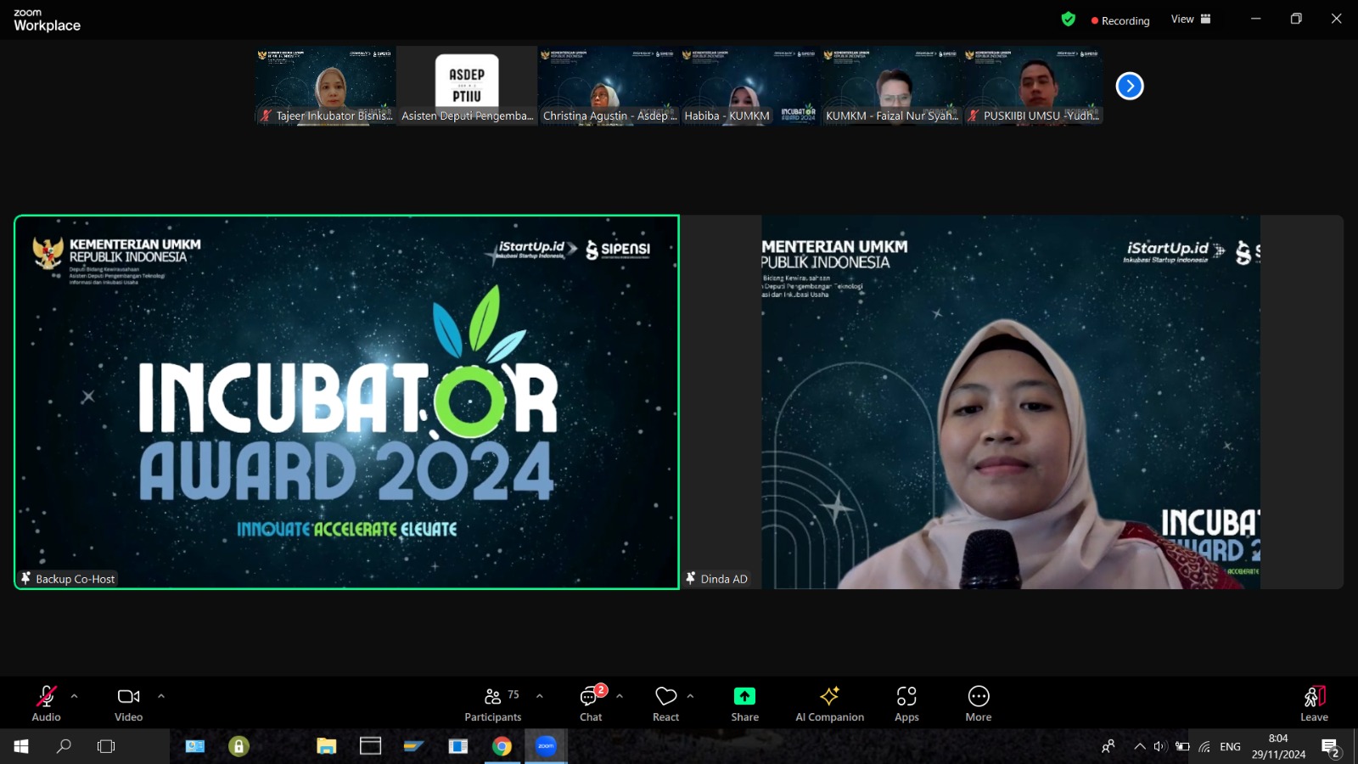Select Tajeer Inkubator Bisnis thumbnail

click(325, 86)
